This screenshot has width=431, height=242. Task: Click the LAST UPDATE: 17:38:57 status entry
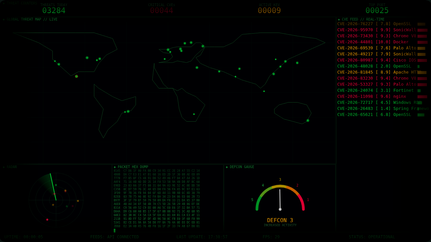tap(202, 237)
